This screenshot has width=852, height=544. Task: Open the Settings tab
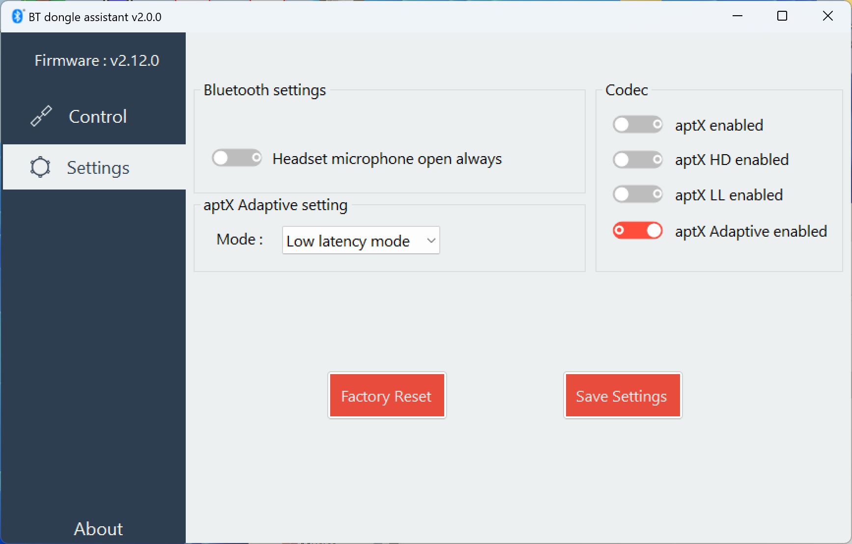tap(94, 167)
